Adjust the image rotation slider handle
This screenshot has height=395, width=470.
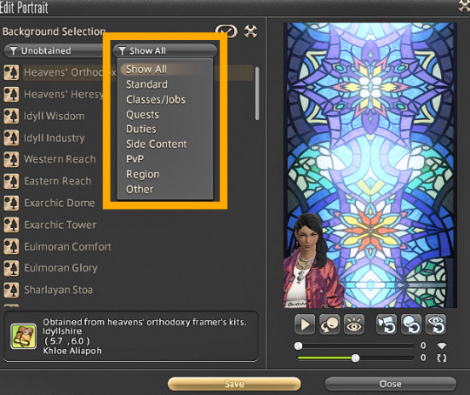tap(355, 358)
